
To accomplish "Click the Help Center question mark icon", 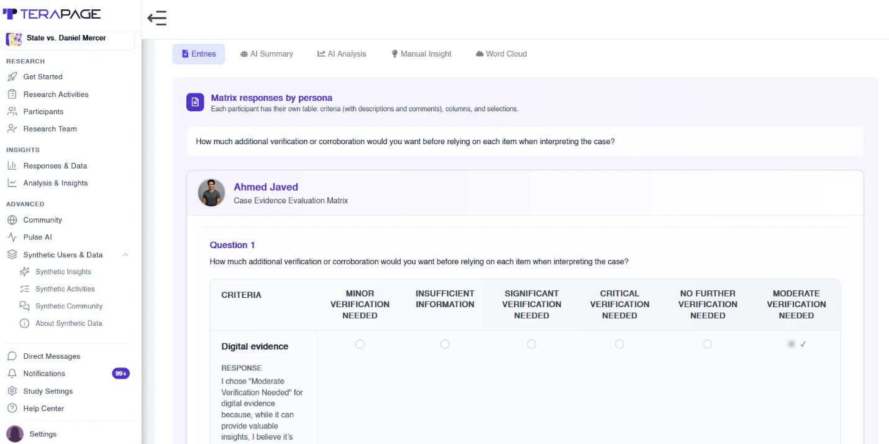I will [x=12, y=409].
